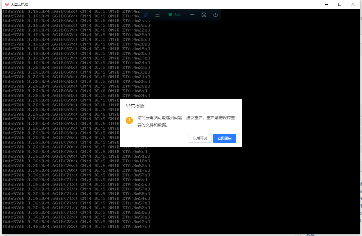This screenshot has width=362, height=236.
Task: Click the green shield network status icon
Action: click(x=170, y=15)
